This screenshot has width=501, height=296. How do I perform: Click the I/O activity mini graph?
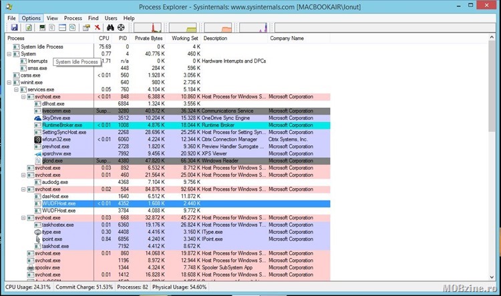click(x=253, y=27)
